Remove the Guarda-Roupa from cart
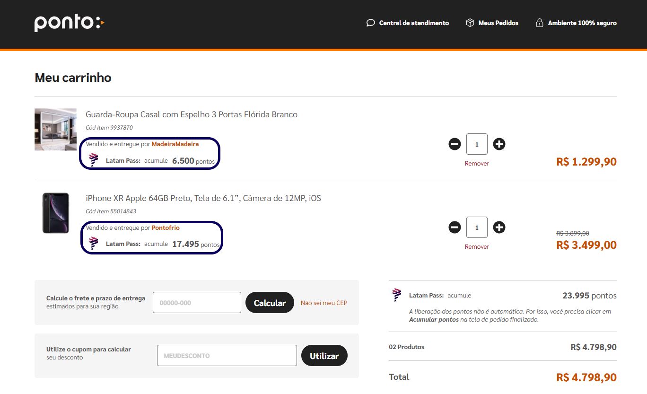 [477, 164]
